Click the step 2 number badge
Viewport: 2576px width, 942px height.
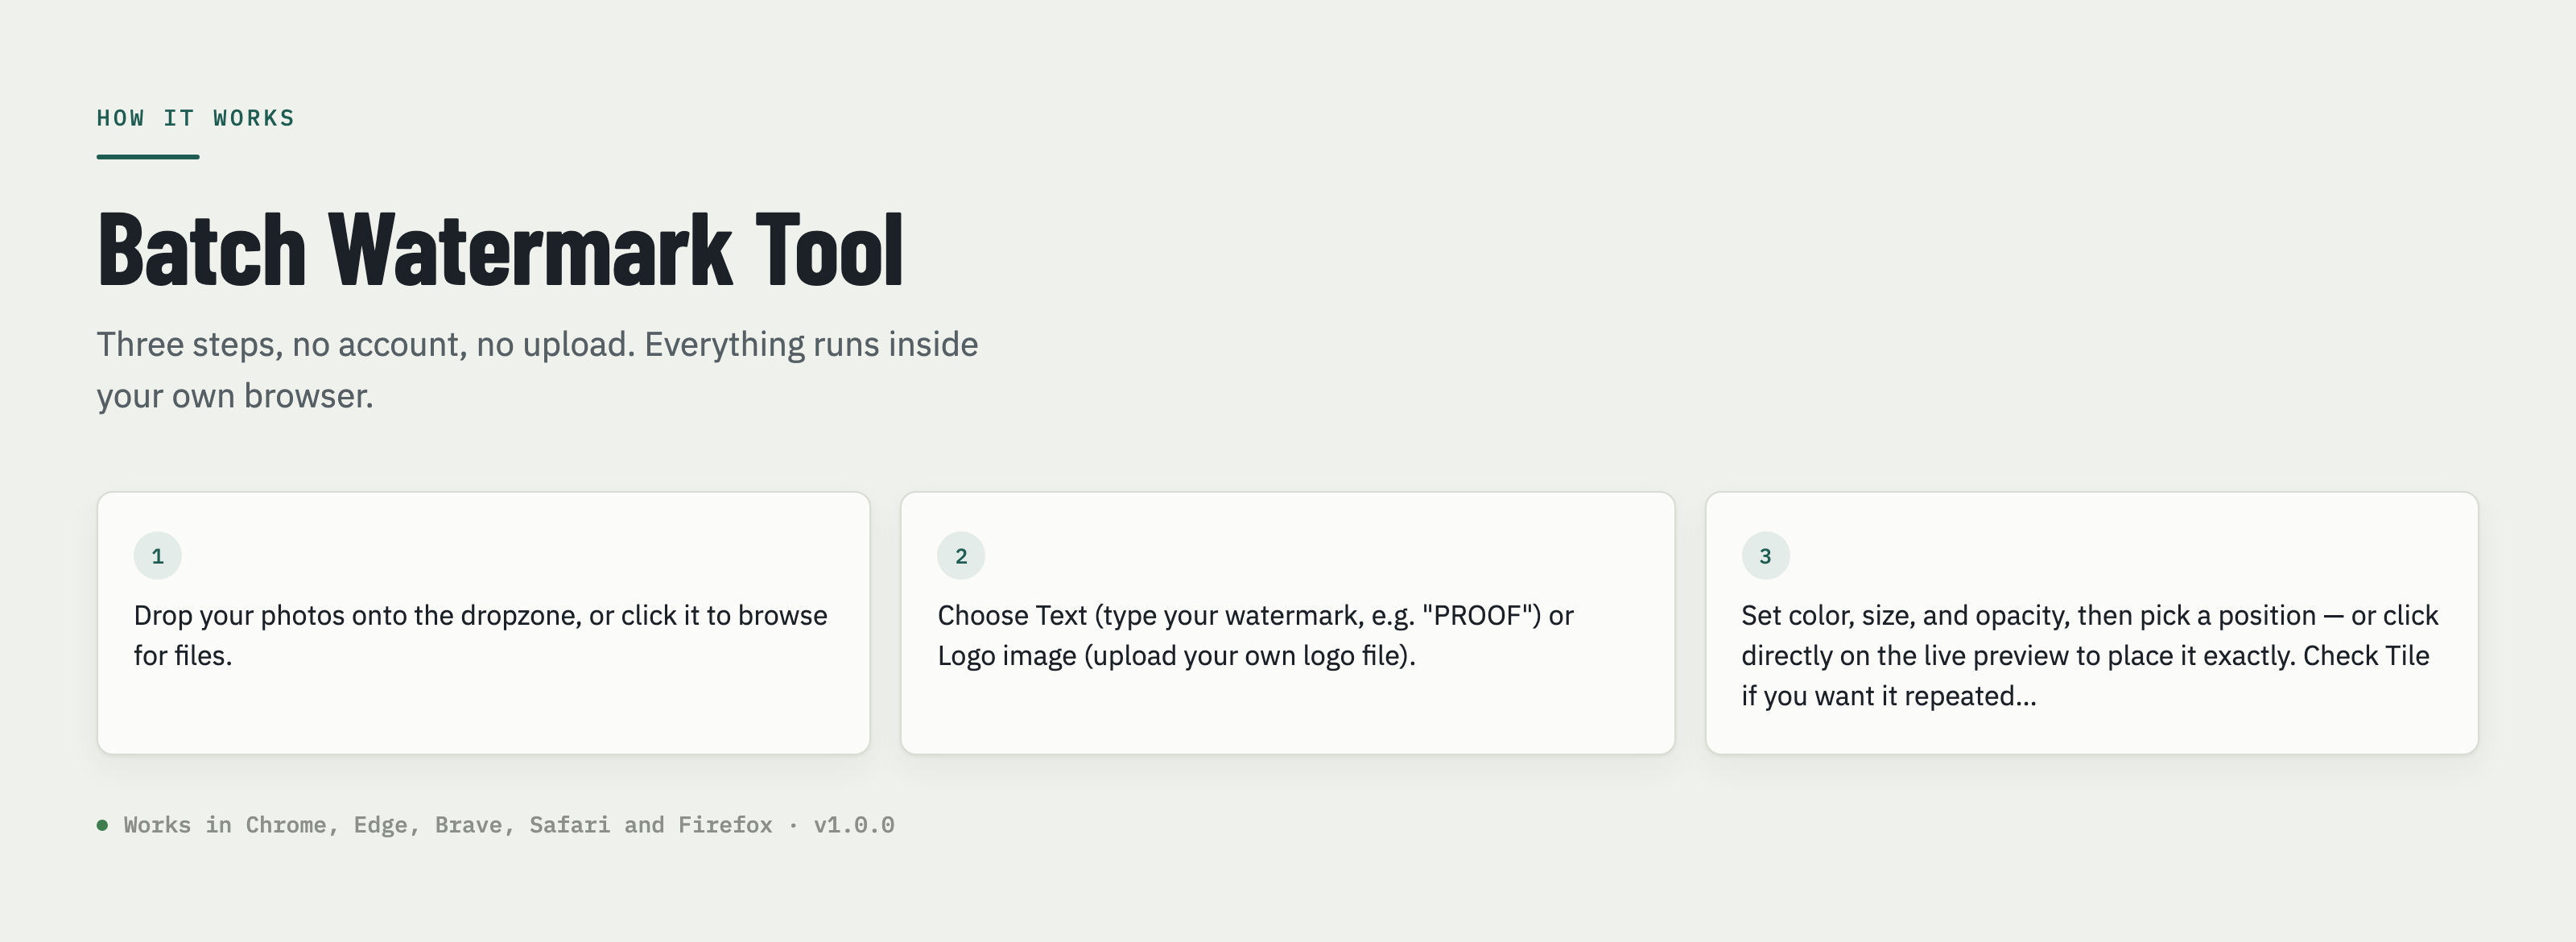click(x=961, y=556)
